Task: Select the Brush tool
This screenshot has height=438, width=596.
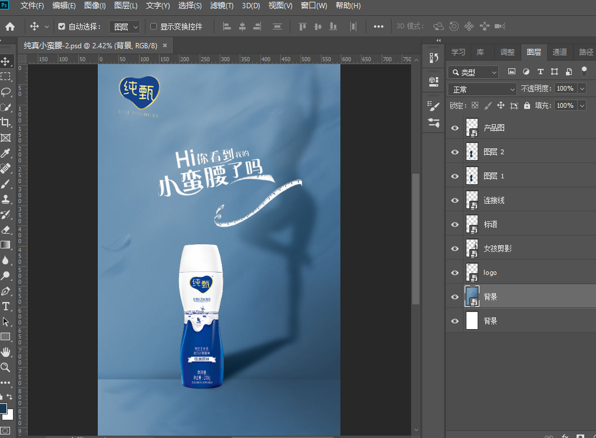Action: 6,184
